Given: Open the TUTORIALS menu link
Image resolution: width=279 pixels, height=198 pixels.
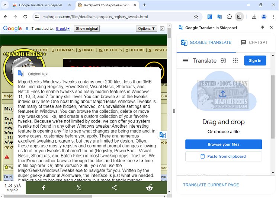Looking at the screenshot, I should click(x=63, y=50).
